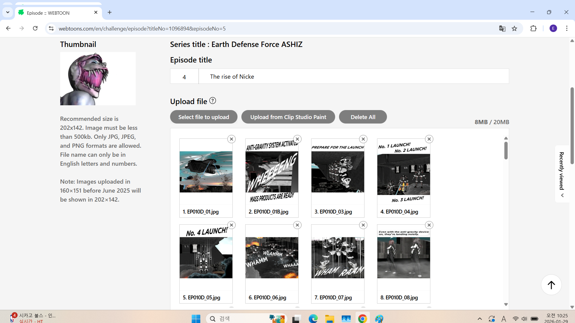
Task: Open the Upload file help question icon
Action: 213,101
